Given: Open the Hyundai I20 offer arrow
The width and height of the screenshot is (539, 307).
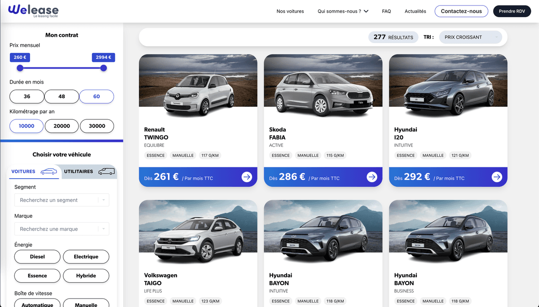Looking at the screenshot, I should click(x=497, y=177).
